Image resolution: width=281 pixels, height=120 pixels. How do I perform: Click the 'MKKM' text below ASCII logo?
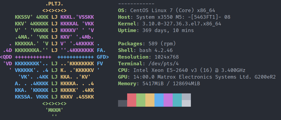[x=54, y=110]
